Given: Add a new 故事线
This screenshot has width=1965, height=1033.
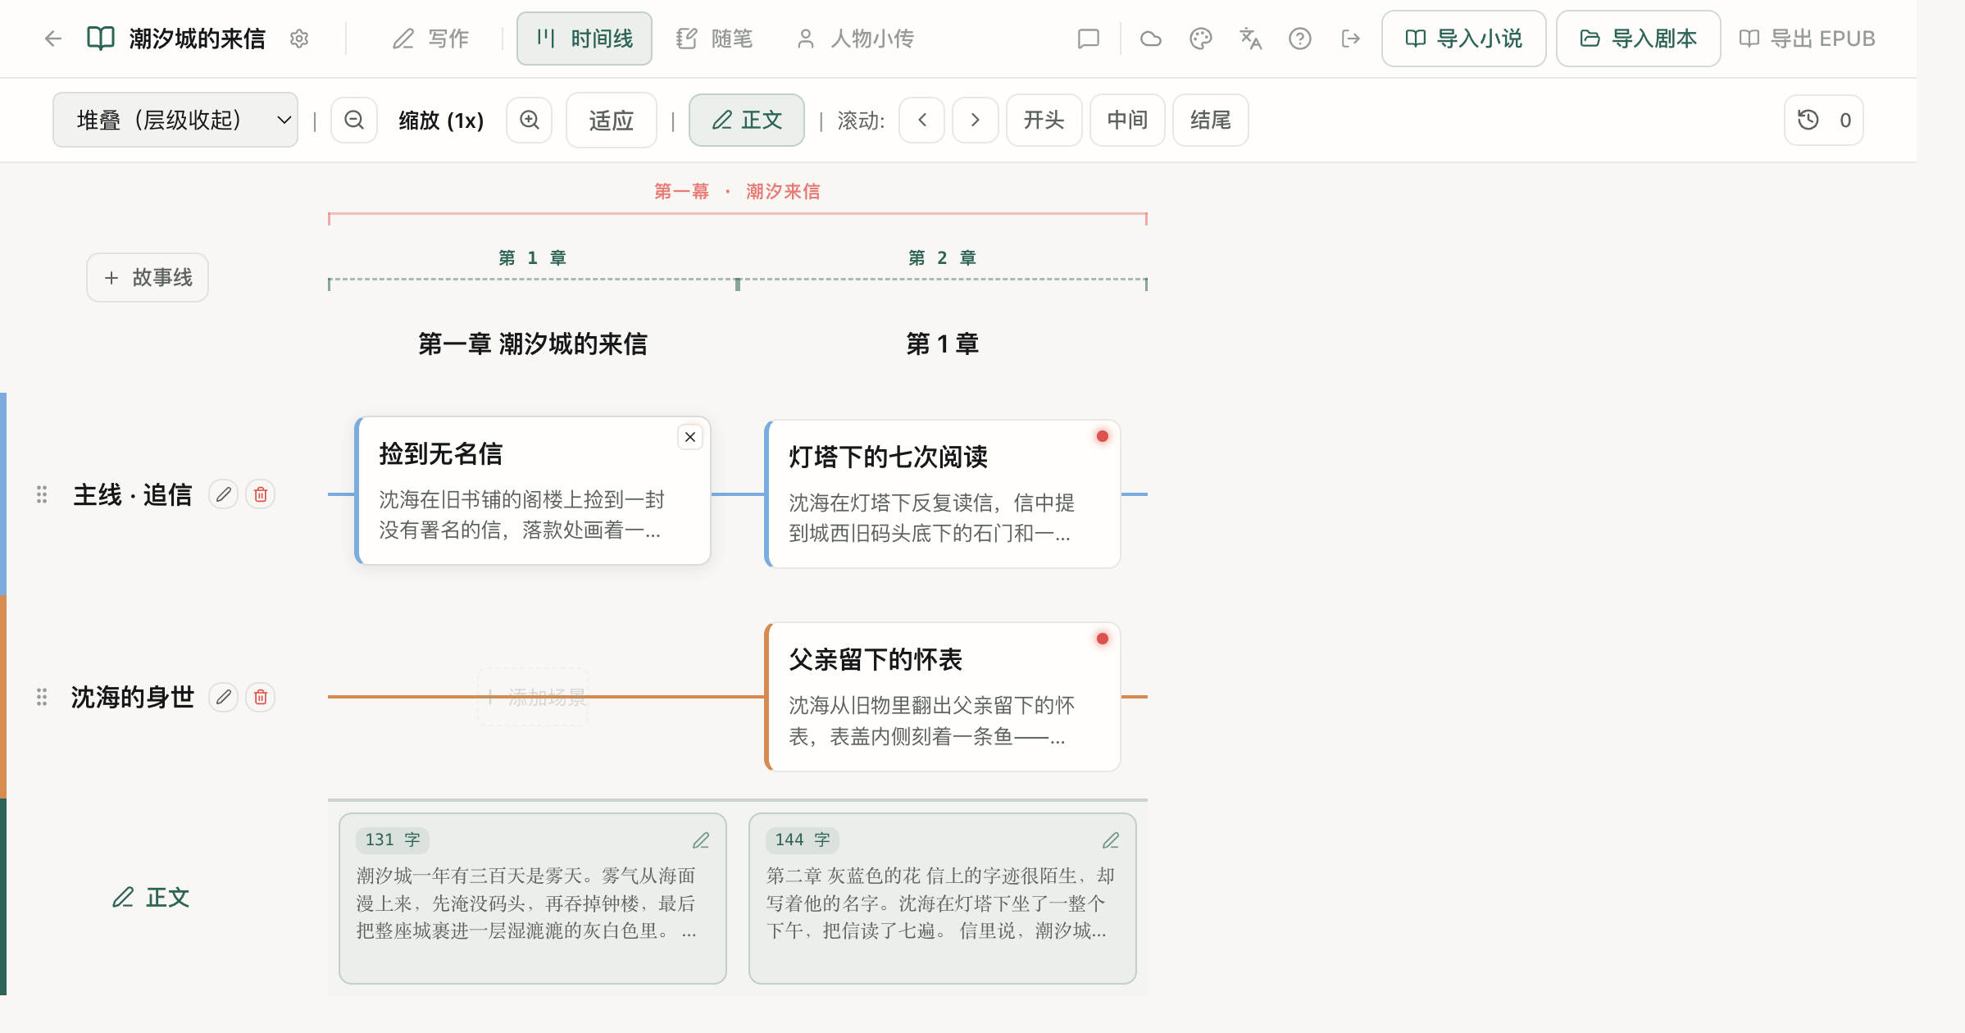Looking at the screenshot, I should click(148, 277).
